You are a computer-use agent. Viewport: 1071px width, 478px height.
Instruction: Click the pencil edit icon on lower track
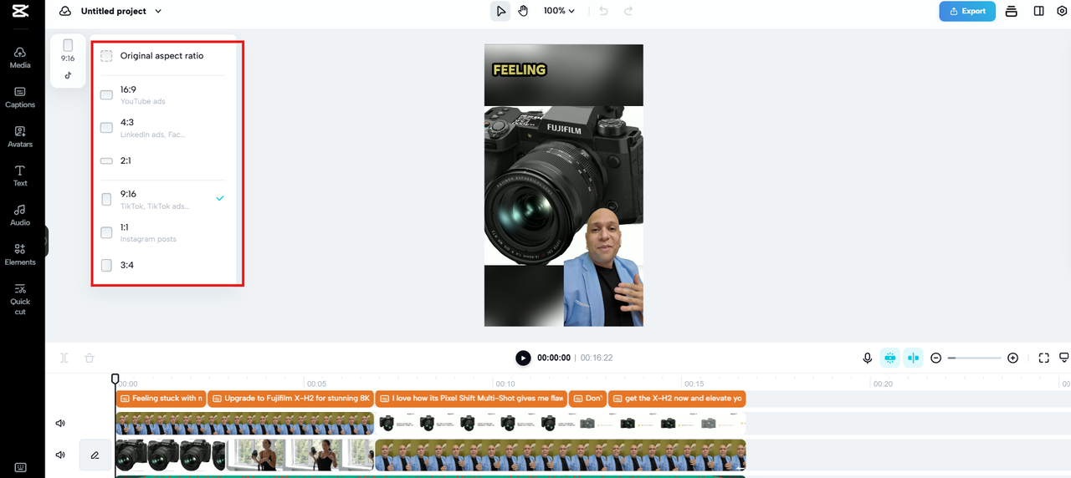[x=95, y=455]
